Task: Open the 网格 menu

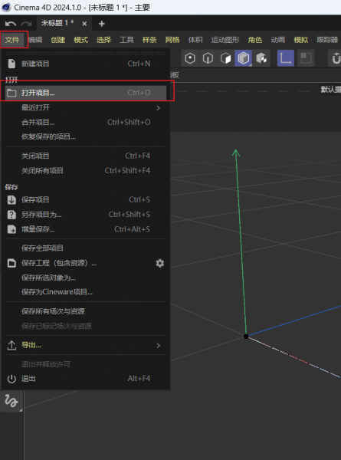Action: (172, 40)
